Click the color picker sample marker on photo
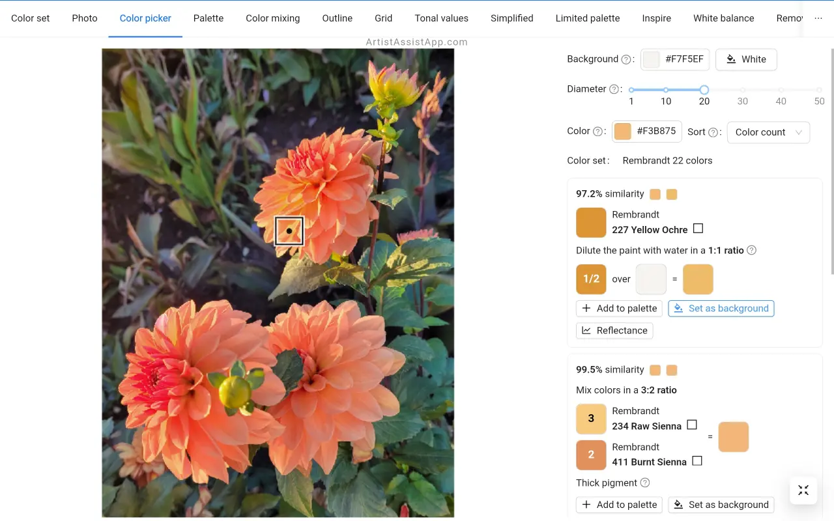The height and width of the screenshot is (521, 834). tap(289, 231)
